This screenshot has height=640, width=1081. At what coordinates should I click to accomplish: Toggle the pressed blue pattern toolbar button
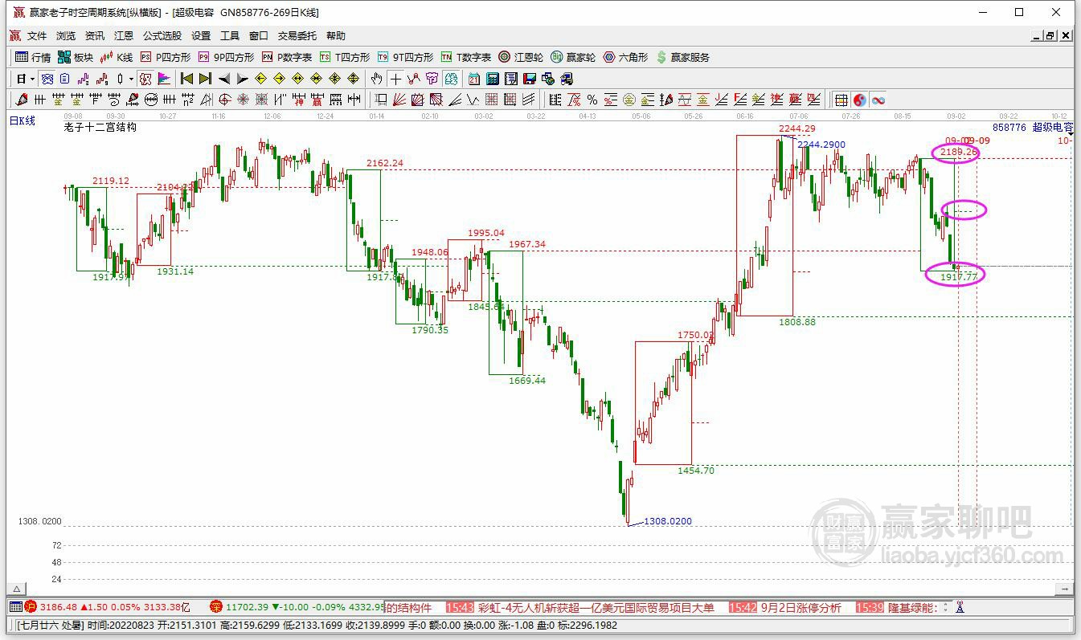pyautogui.click(x=47, y=79)
